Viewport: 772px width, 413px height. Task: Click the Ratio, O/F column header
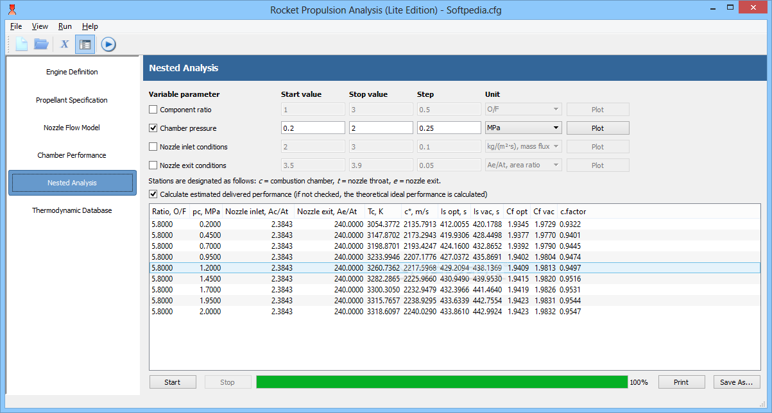click(169, 212)
